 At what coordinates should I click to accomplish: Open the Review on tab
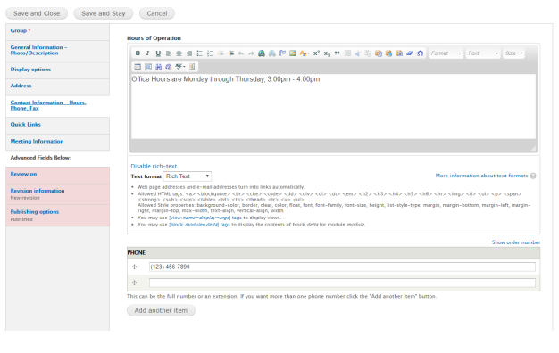coord(57,175)
